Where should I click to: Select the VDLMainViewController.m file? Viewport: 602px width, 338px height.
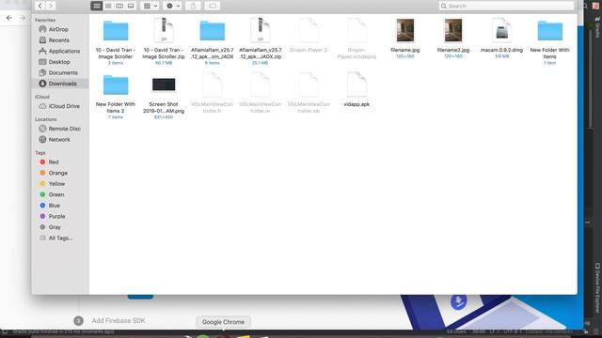coord(261,84)
